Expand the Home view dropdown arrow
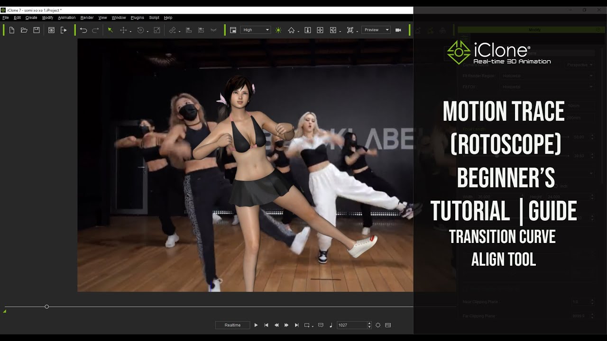The width and height of the screenshot is (607, 341). (298, 31)
